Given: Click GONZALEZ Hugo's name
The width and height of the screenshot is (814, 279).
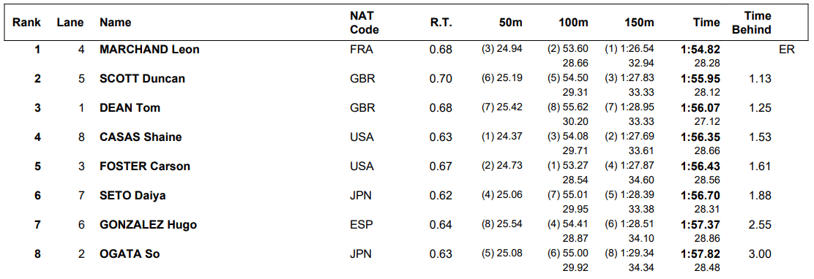Looking at the screenshot, I should click(x=148, y=225).
